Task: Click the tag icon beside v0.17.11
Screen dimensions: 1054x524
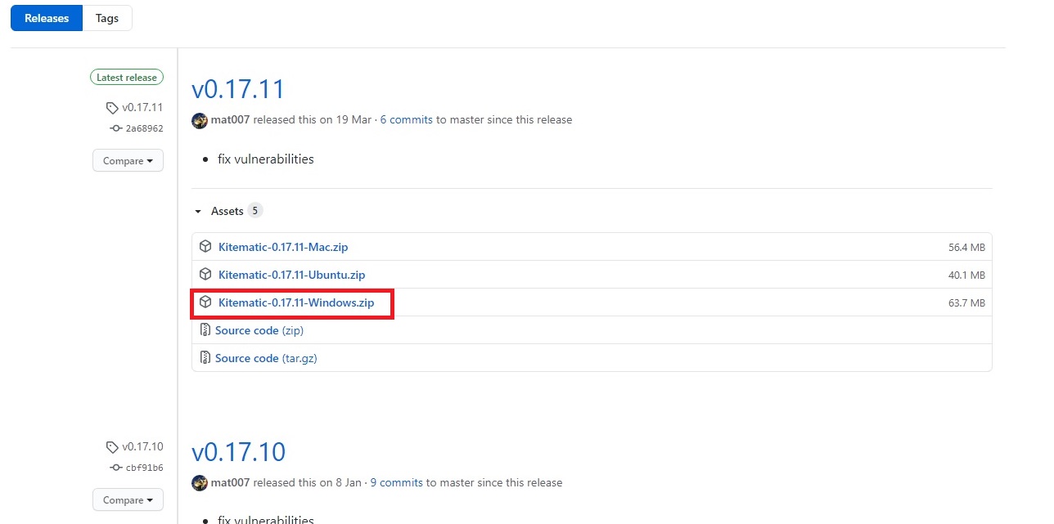Action: point(112,108)
